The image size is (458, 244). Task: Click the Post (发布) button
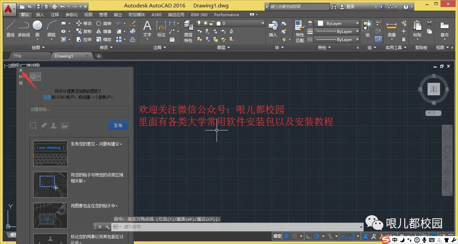pyautogui.click(x=118, y=125)
